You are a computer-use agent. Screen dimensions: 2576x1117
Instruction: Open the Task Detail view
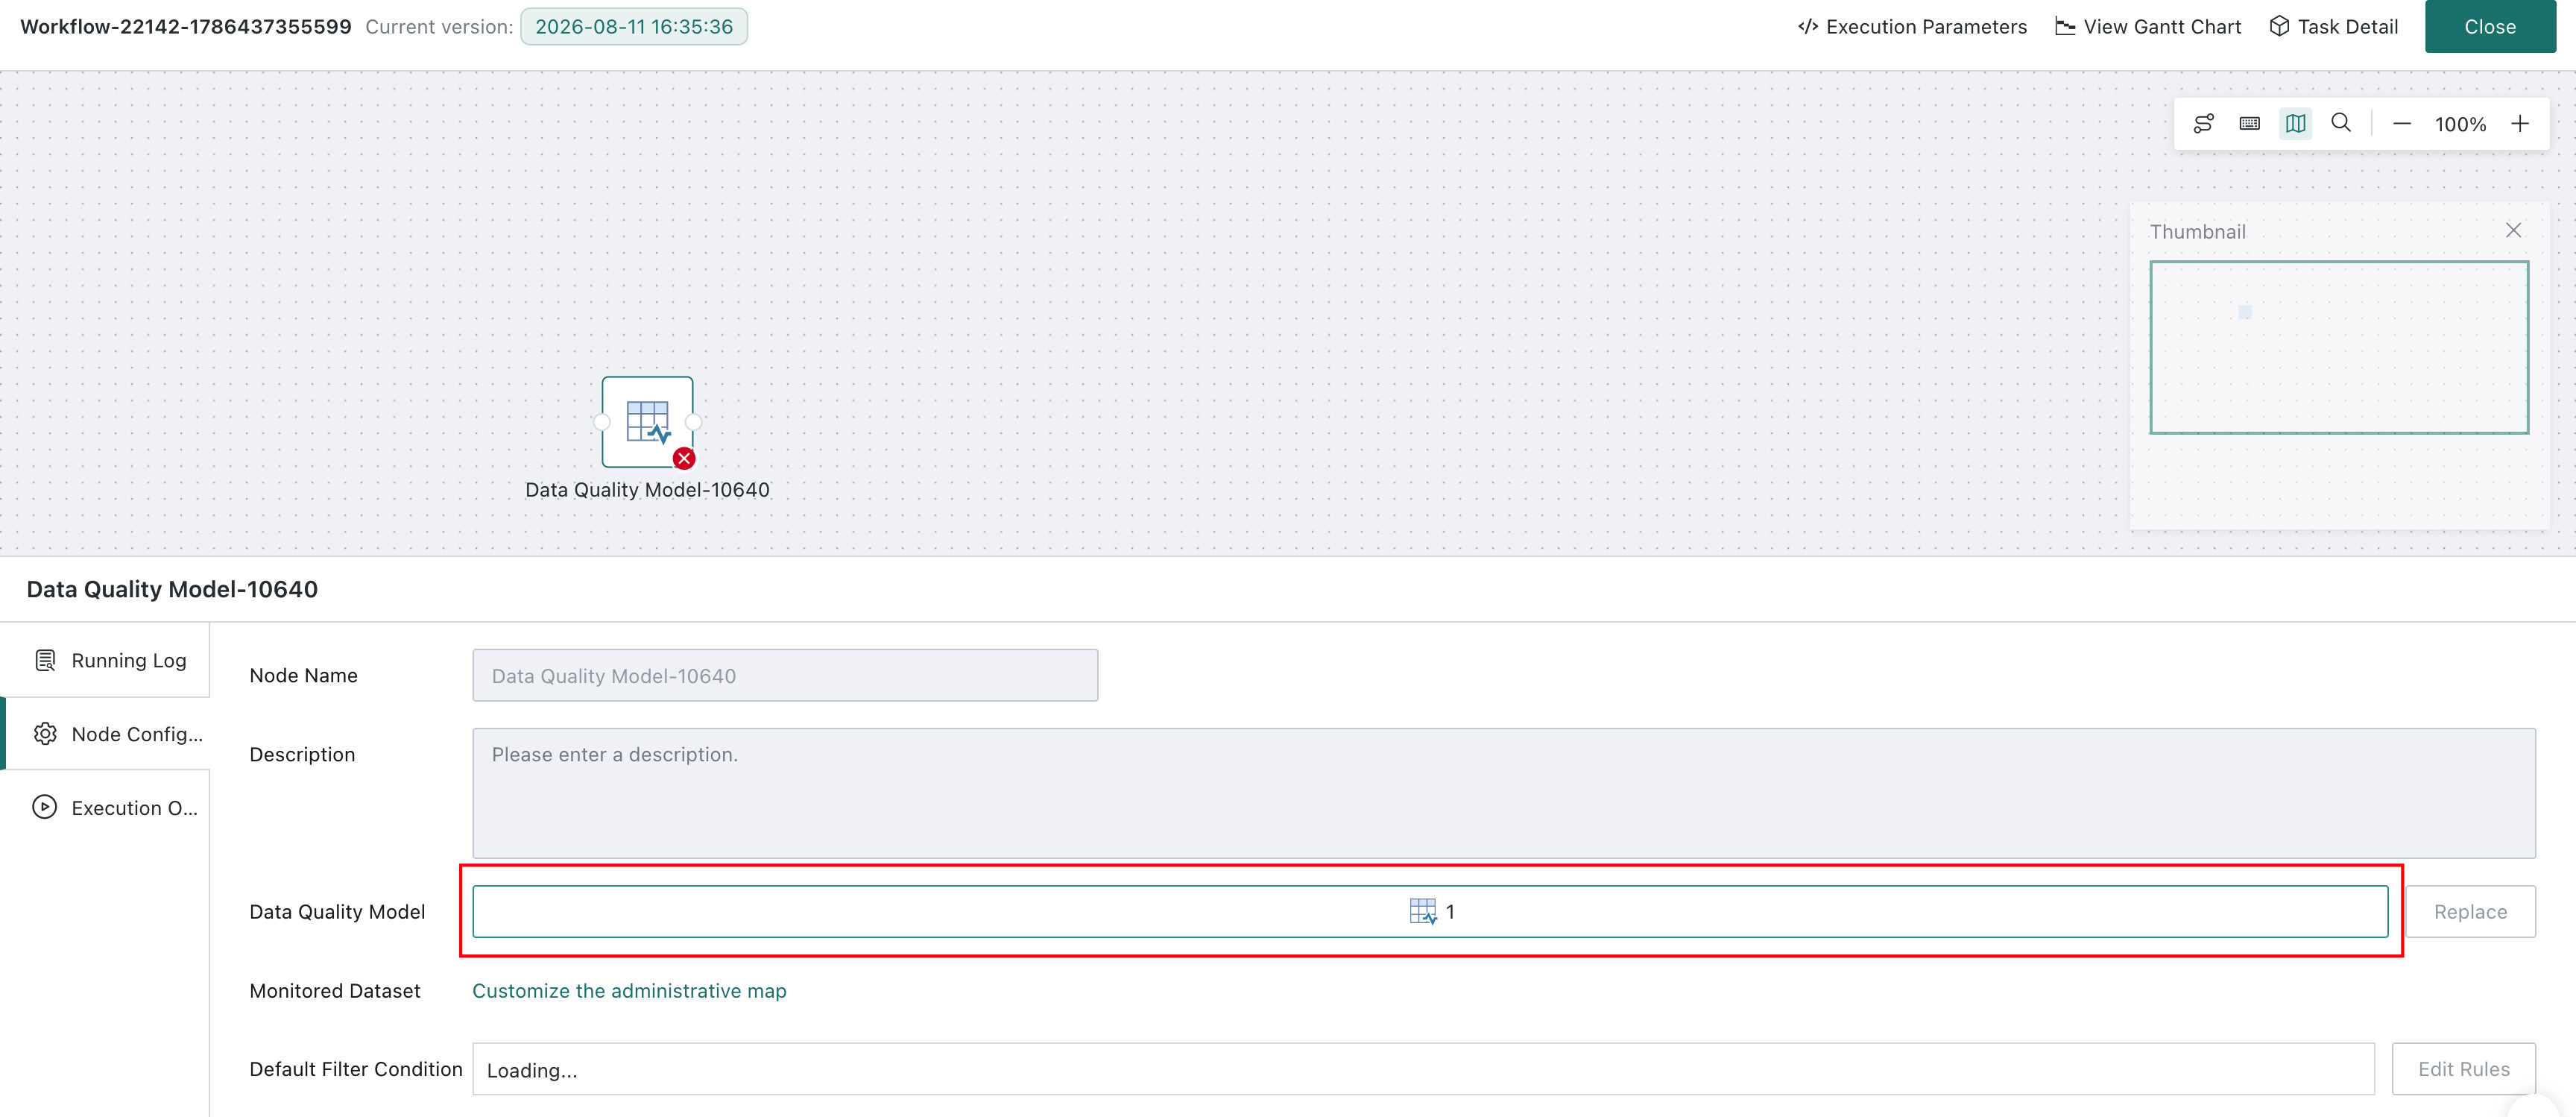click(2333, 27)
